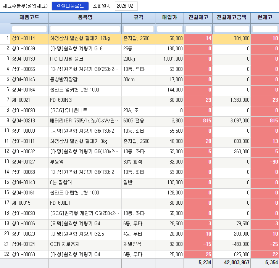This screenshot has height=268, width=279.
Task: Select item ITO 디지털 탱크
Action: (x=67, y=59)
